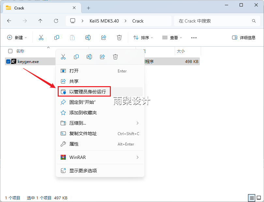Click 显示更多选项 menu entry
The image size is (264, 202).
(x=100, y=171)
